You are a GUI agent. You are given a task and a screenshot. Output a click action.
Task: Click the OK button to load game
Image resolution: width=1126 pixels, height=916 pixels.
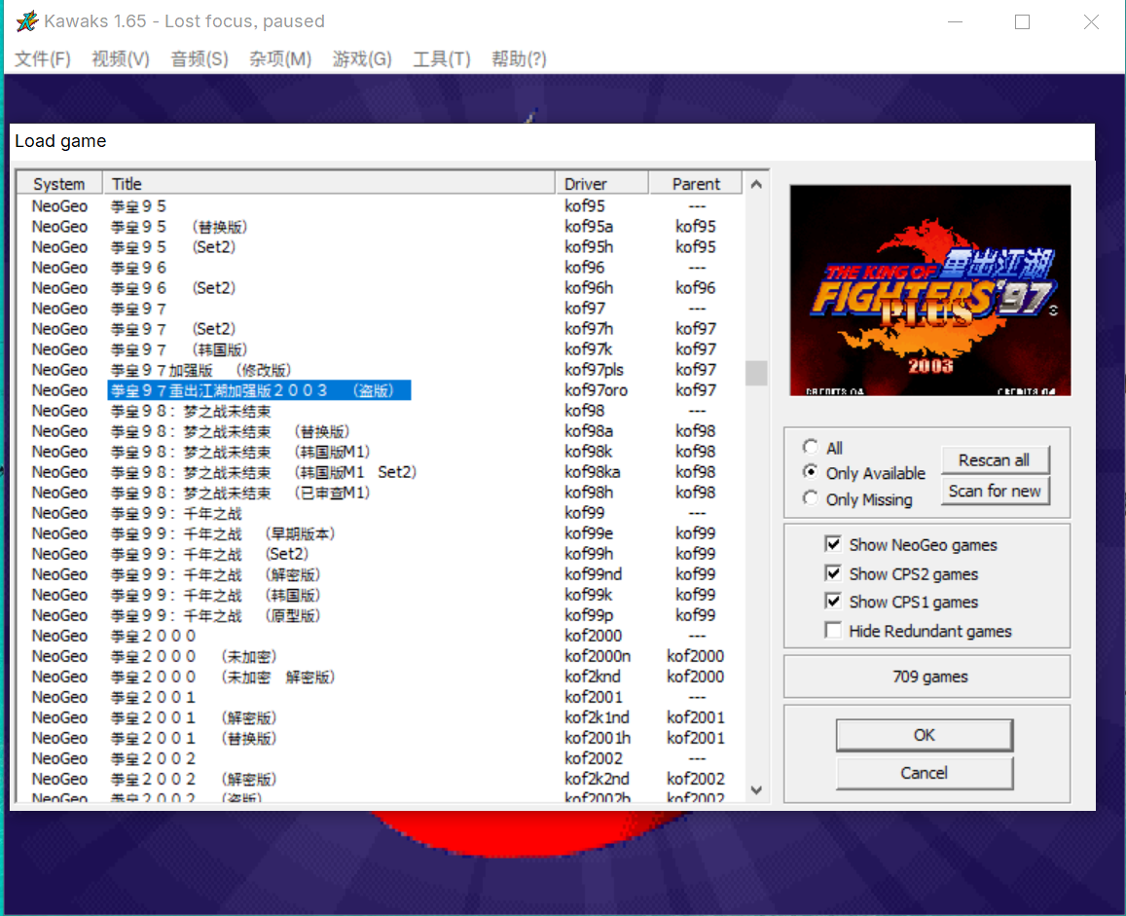924,735
